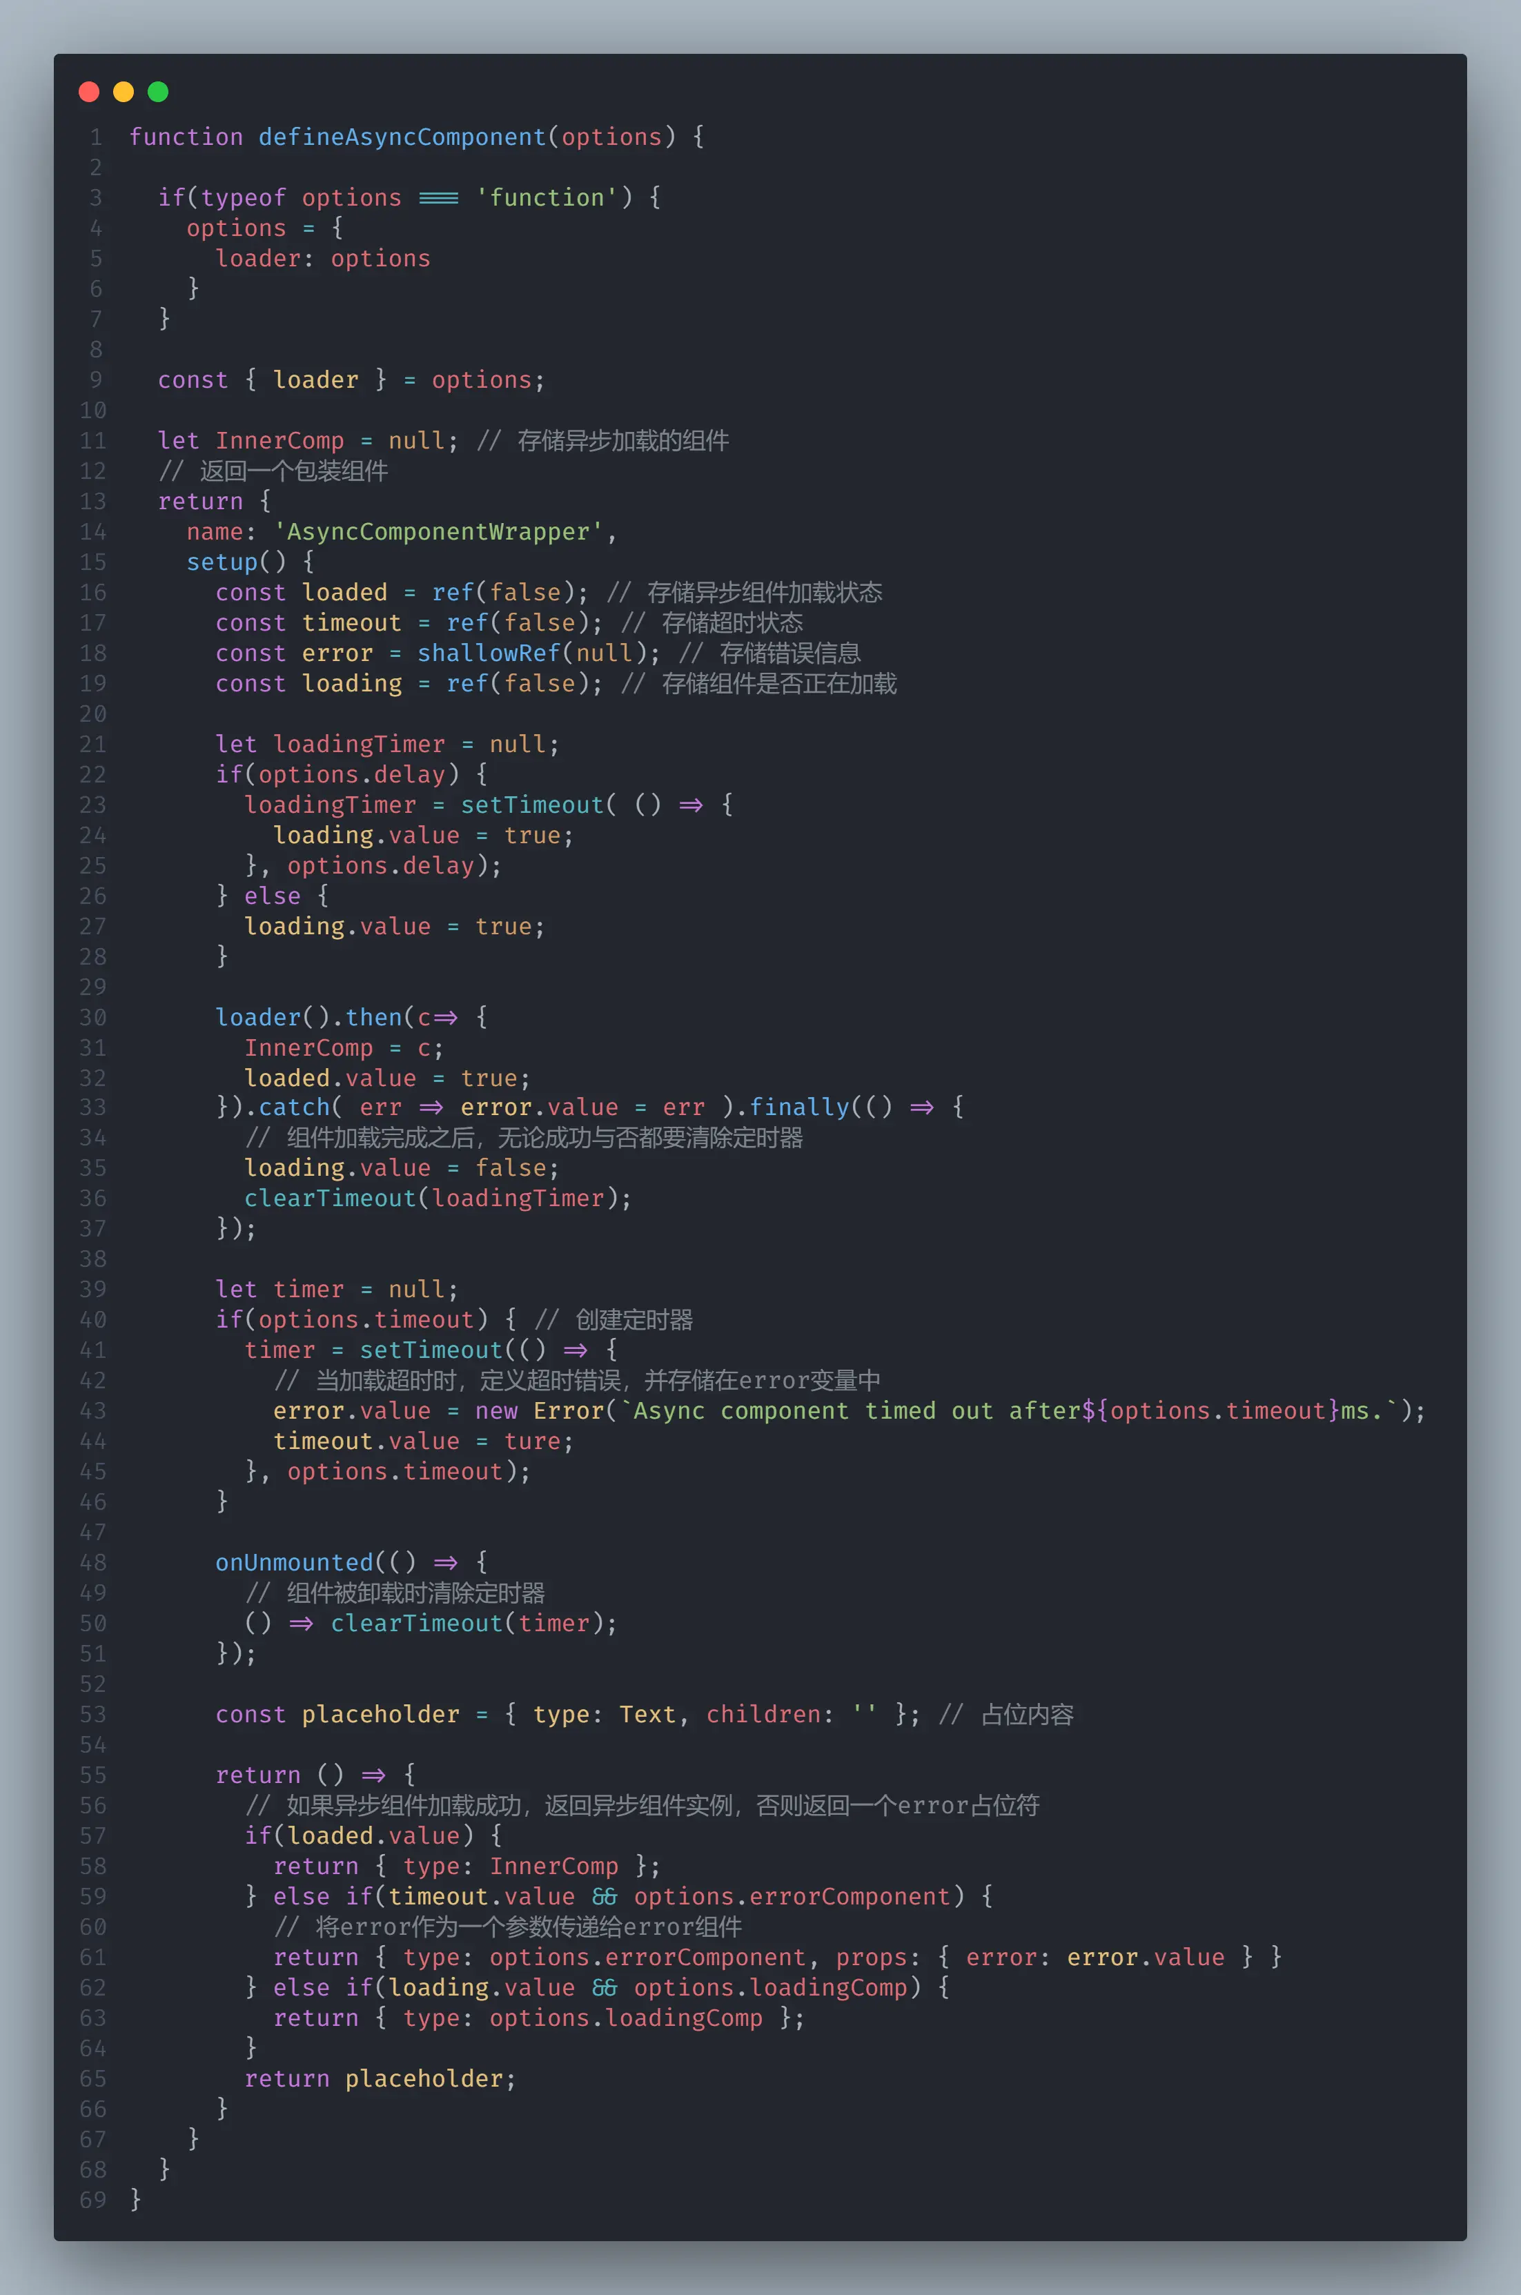Select the "defineAsyncComponent" function name
Image resolution: width=1521 pixels, height=2295 pixels.
[402, 137]
